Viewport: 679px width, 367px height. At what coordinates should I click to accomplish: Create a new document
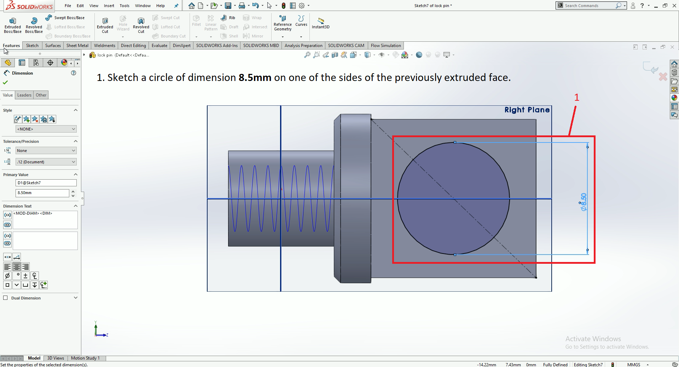click(x=201, y=6)
